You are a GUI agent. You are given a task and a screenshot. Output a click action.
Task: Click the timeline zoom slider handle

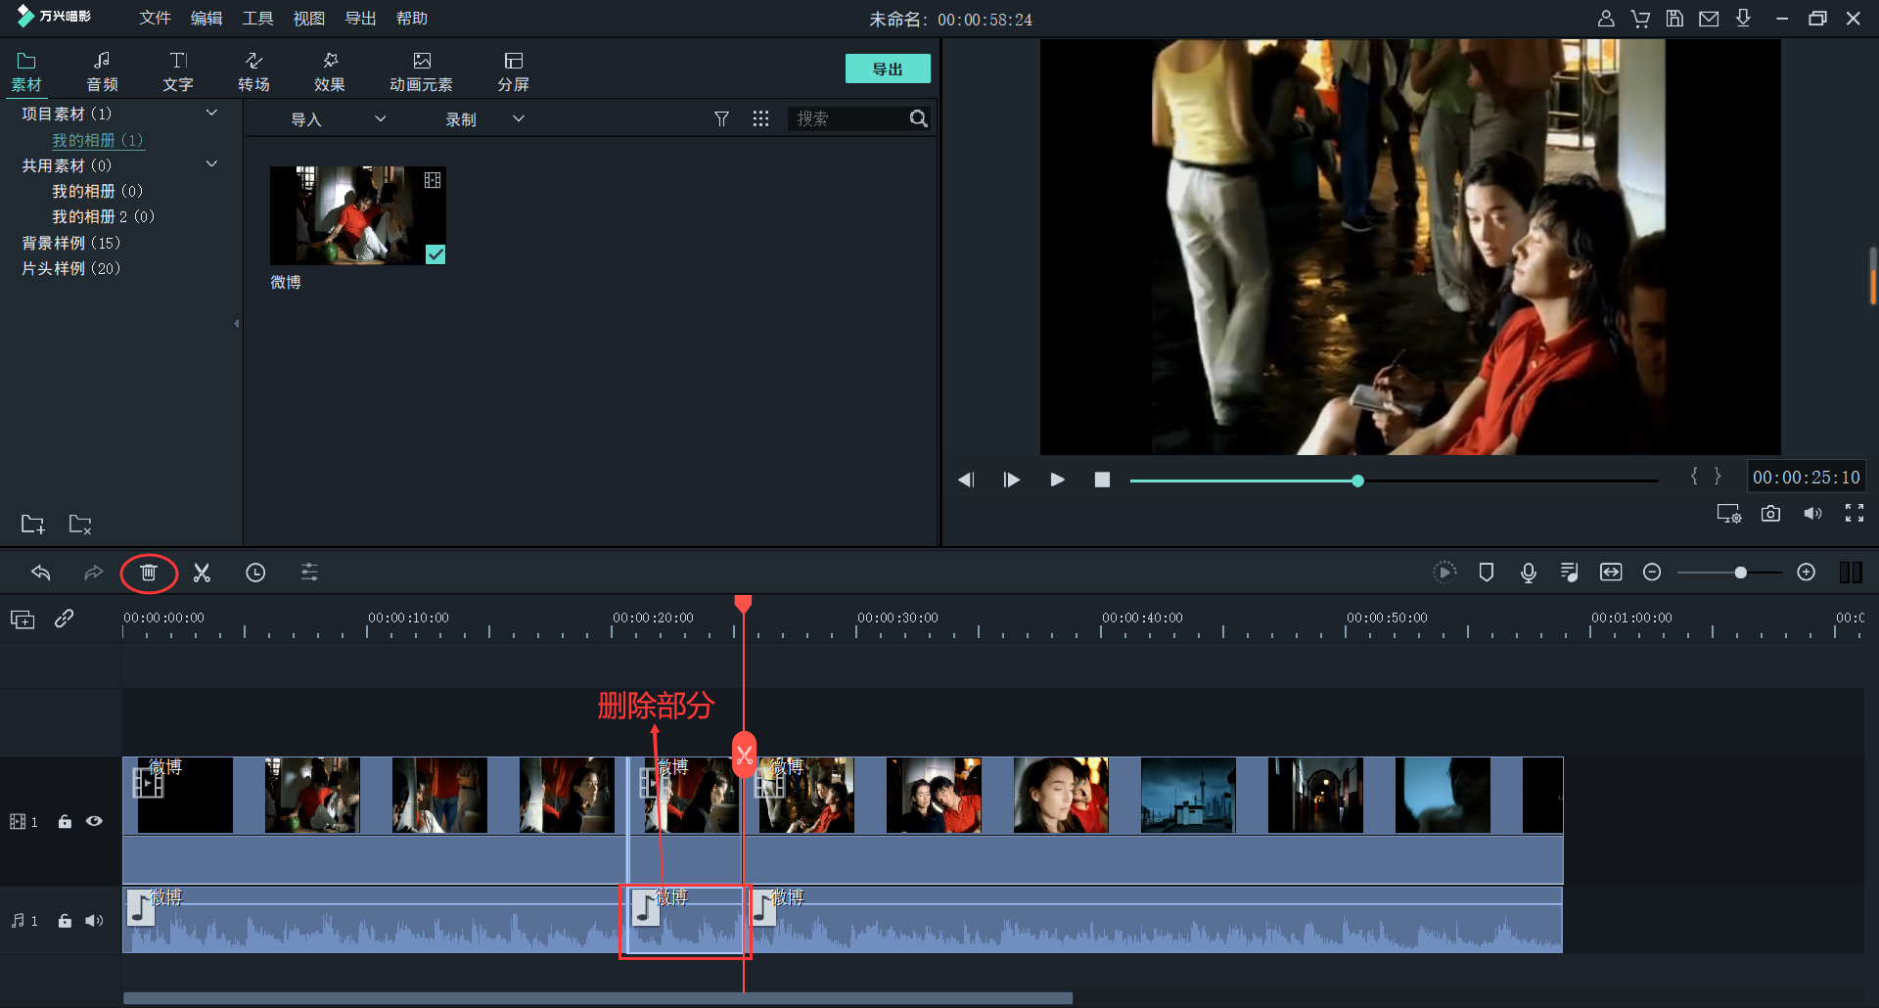coord(1740,573)
